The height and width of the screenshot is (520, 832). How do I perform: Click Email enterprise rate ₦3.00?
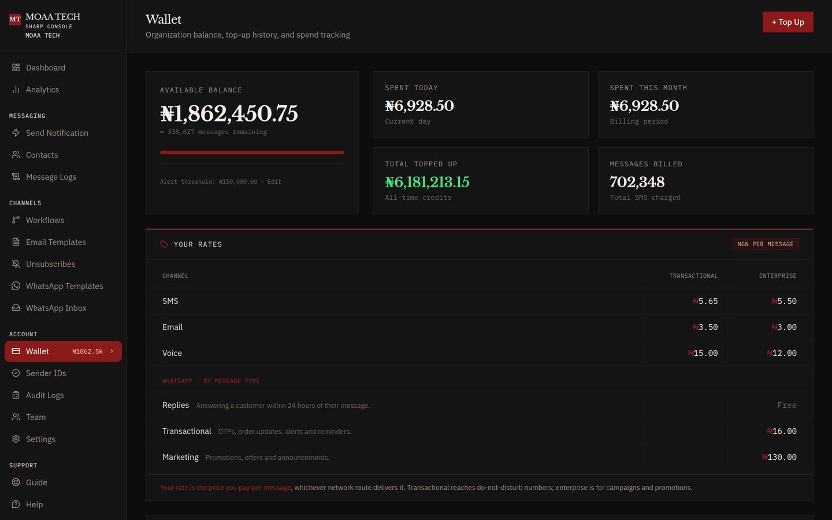784,327
